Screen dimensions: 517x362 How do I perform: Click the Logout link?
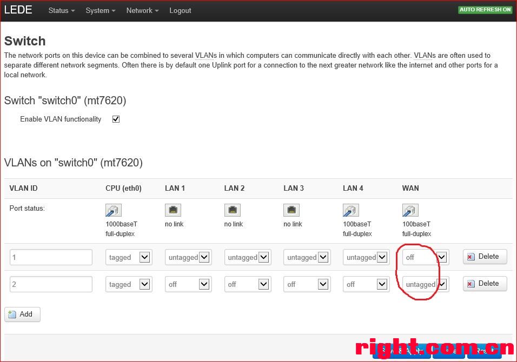point(180,10)
